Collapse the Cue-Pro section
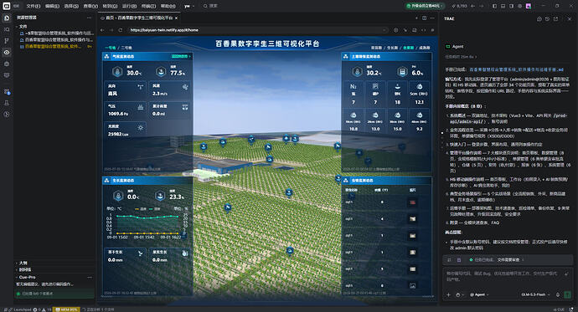Viewport: 578px width, 312px height. pyautogui.click(x=28, y=277)
